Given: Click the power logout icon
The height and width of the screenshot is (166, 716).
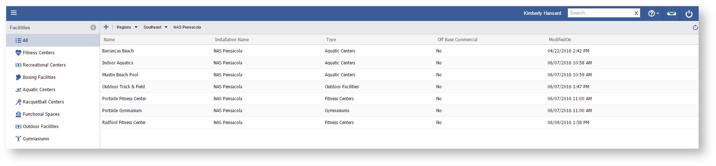Looking at the screenshot, I should [689, 14].
